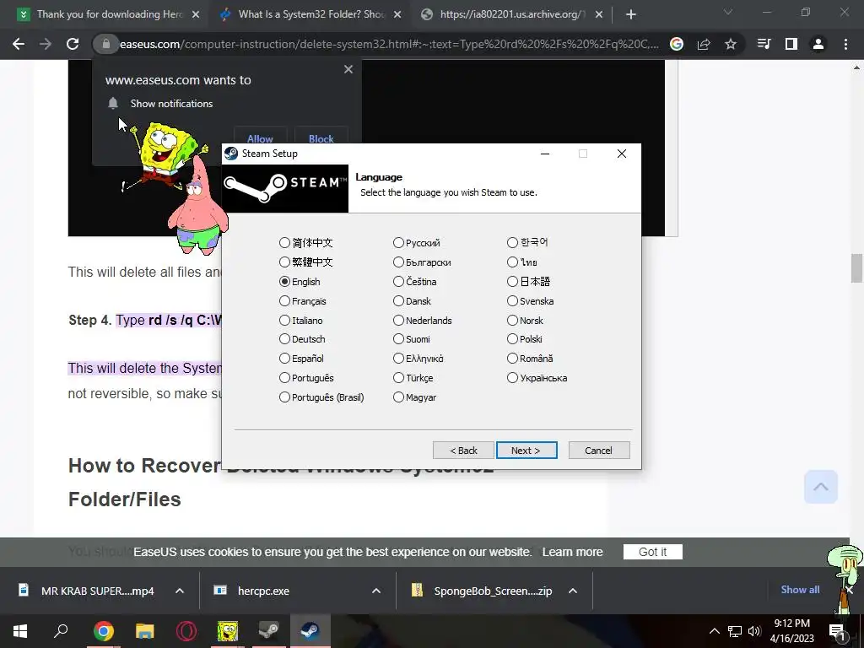Click the active Steam Setup taskbar icon
The height and width of the screenshot is (648, 864).
coord(310,631)
